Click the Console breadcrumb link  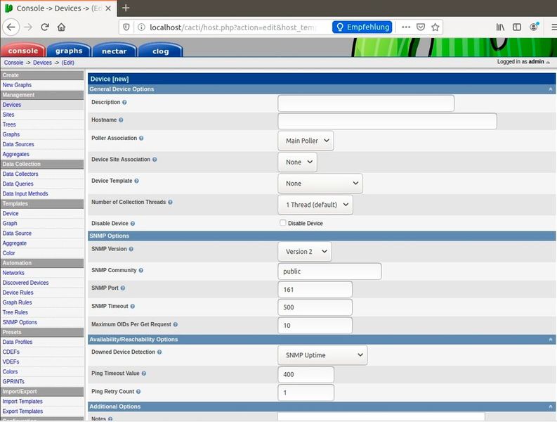(x=13, y=63)
